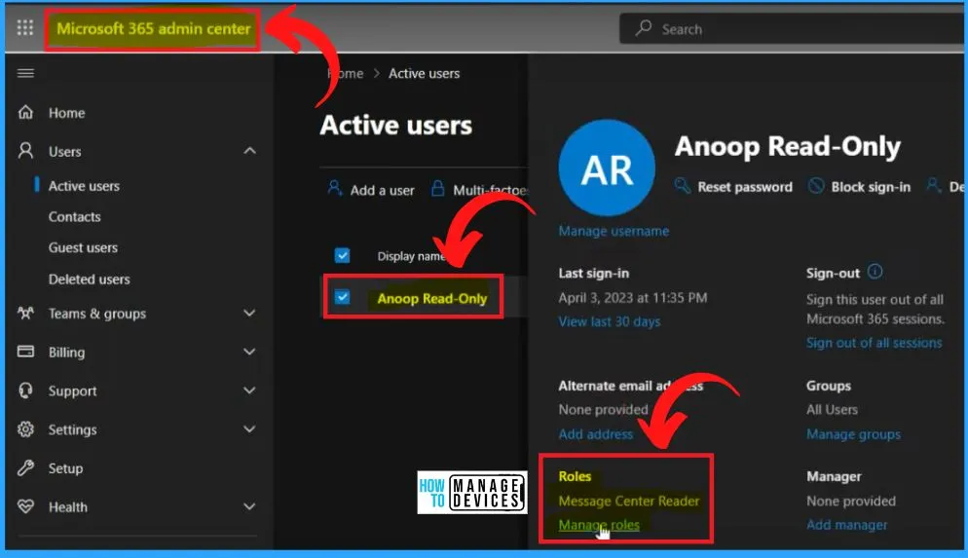The width and height of the screenshot is (968, 558).
Task: Expand the Settings chevron
Action: 249,429
